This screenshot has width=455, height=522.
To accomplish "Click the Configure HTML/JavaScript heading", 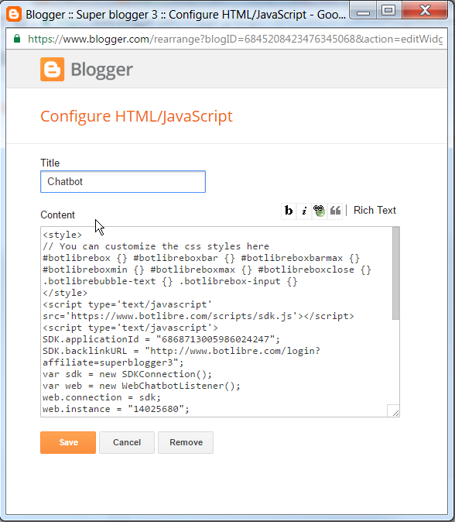I will click(136, 116).
